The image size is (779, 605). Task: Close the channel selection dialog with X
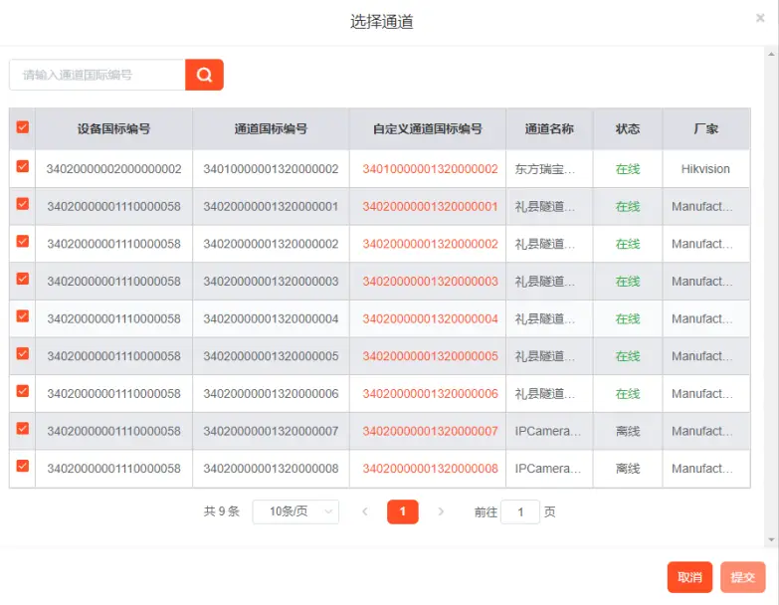[760, 18]
